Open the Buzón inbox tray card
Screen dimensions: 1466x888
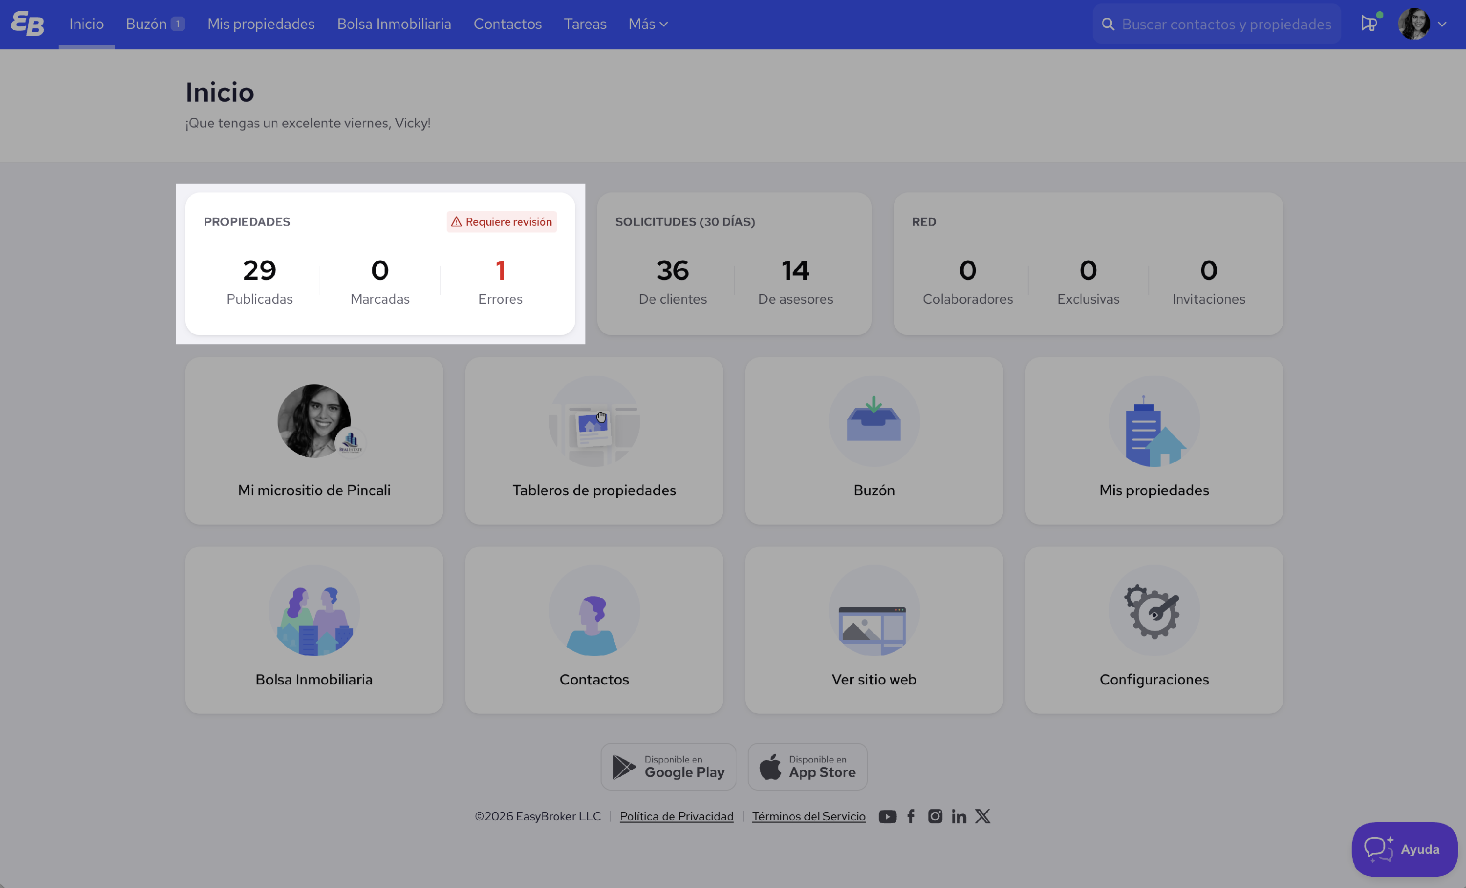click(873, 440)
